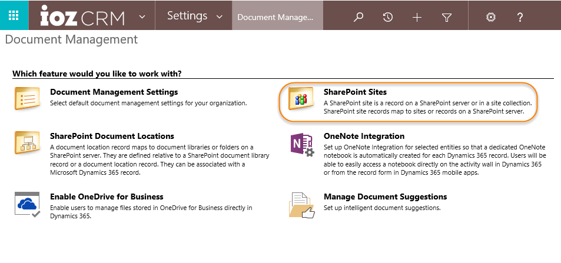
Task: Click 'A document location record maps' description
Action: pyautogui.click(x=160, y=159)
